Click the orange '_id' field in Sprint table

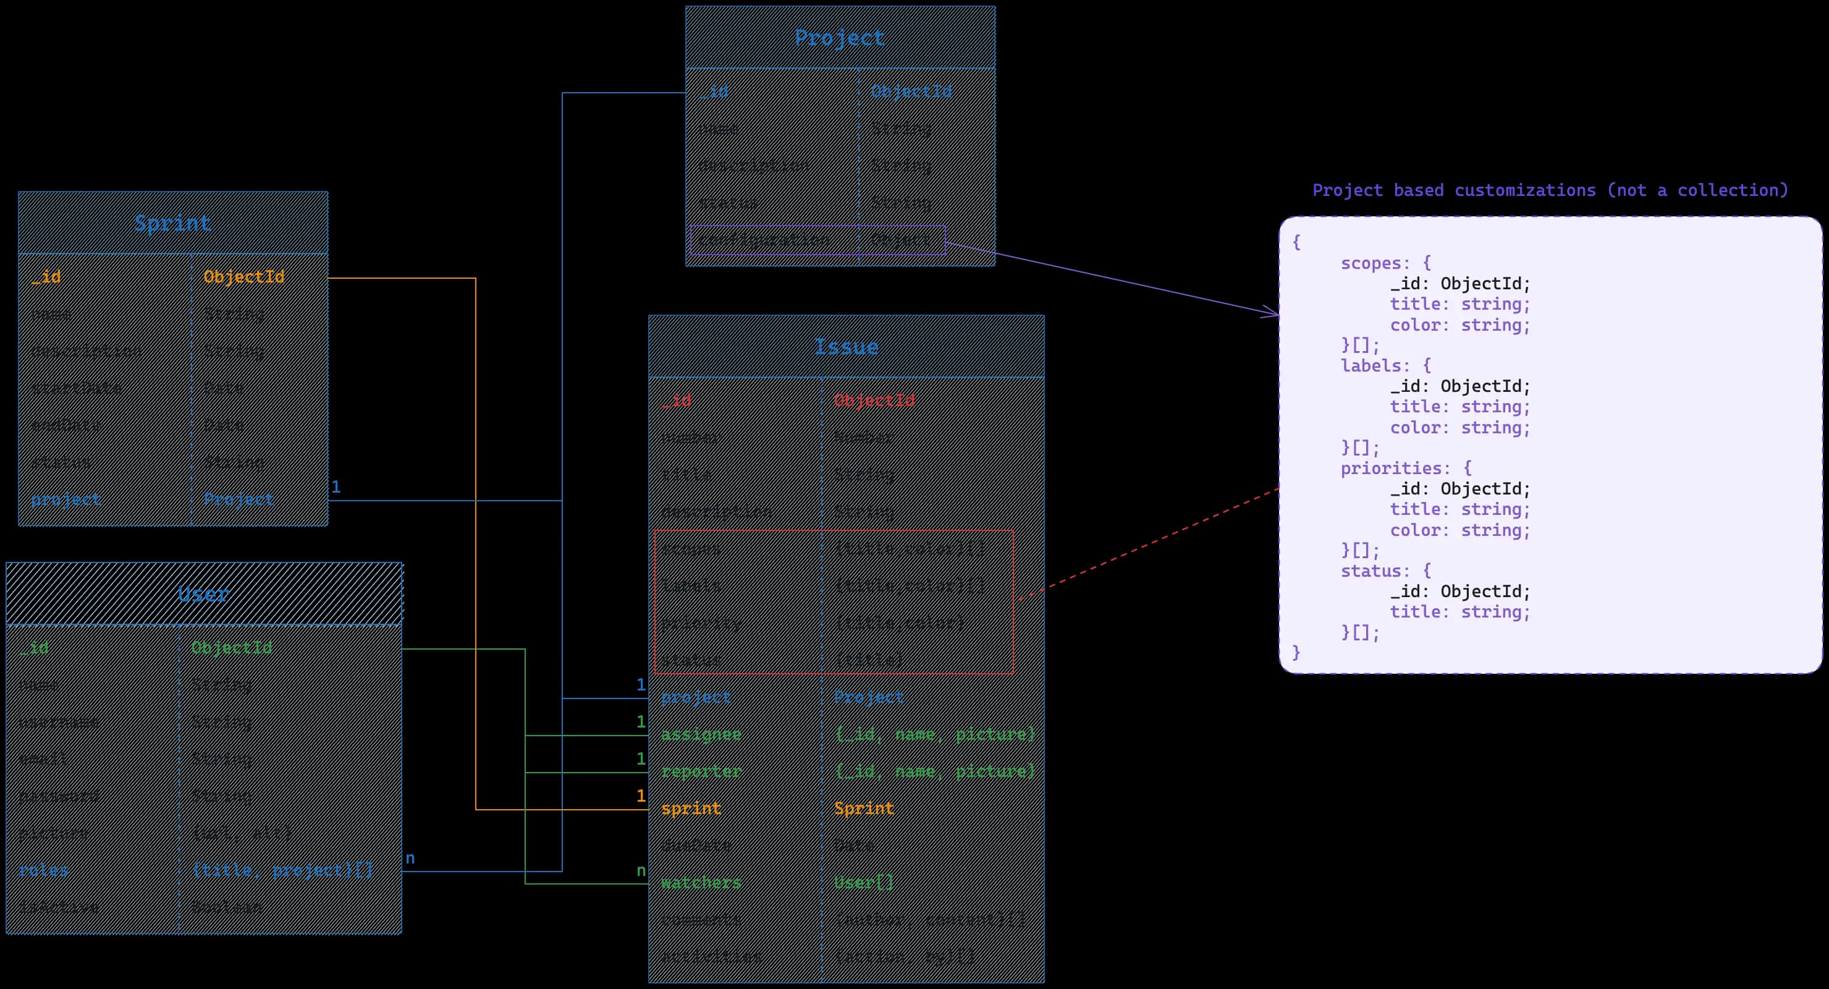point(46,277)
